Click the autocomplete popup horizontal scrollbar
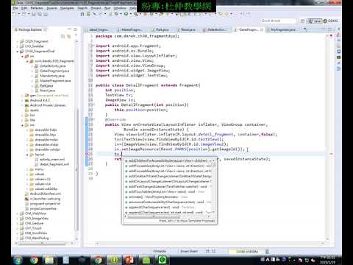The width and height of the screenshot is (353, 265). tap(168, 216)
